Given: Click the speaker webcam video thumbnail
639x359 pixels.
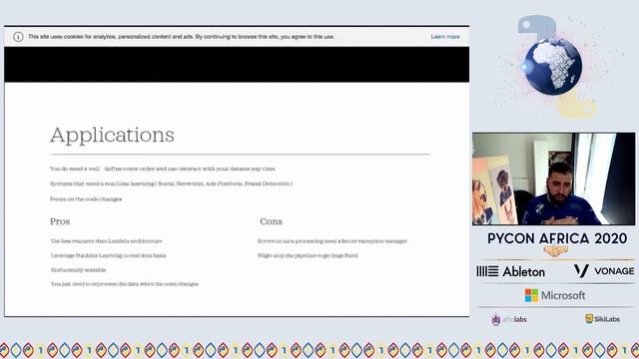Looking at the screenshot, I should (553, 179).
